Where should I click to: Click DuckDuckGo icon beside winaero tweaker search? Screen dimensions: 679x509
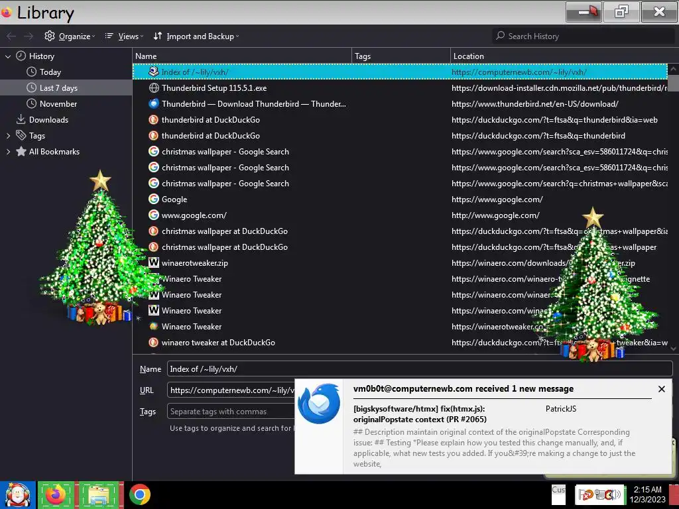click(x=153, y=343)
